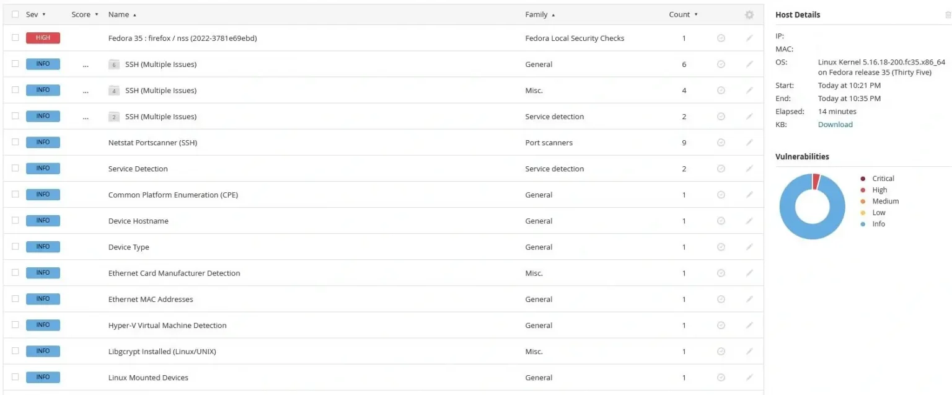Click the edit pencil for Service Detection row
Screen dimensions: 952x395
[749, 169]
